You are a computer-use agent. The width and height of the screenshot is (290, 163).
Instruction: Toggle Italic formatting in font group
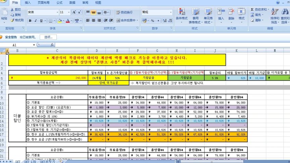(x=36, y=21)
